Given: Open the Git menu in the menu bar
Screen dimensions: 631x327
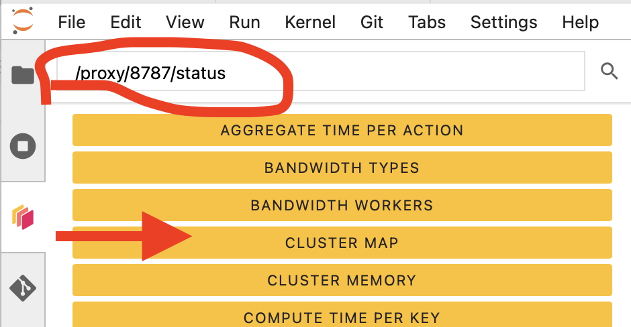Looking at the screenshot, I should 372,22.
